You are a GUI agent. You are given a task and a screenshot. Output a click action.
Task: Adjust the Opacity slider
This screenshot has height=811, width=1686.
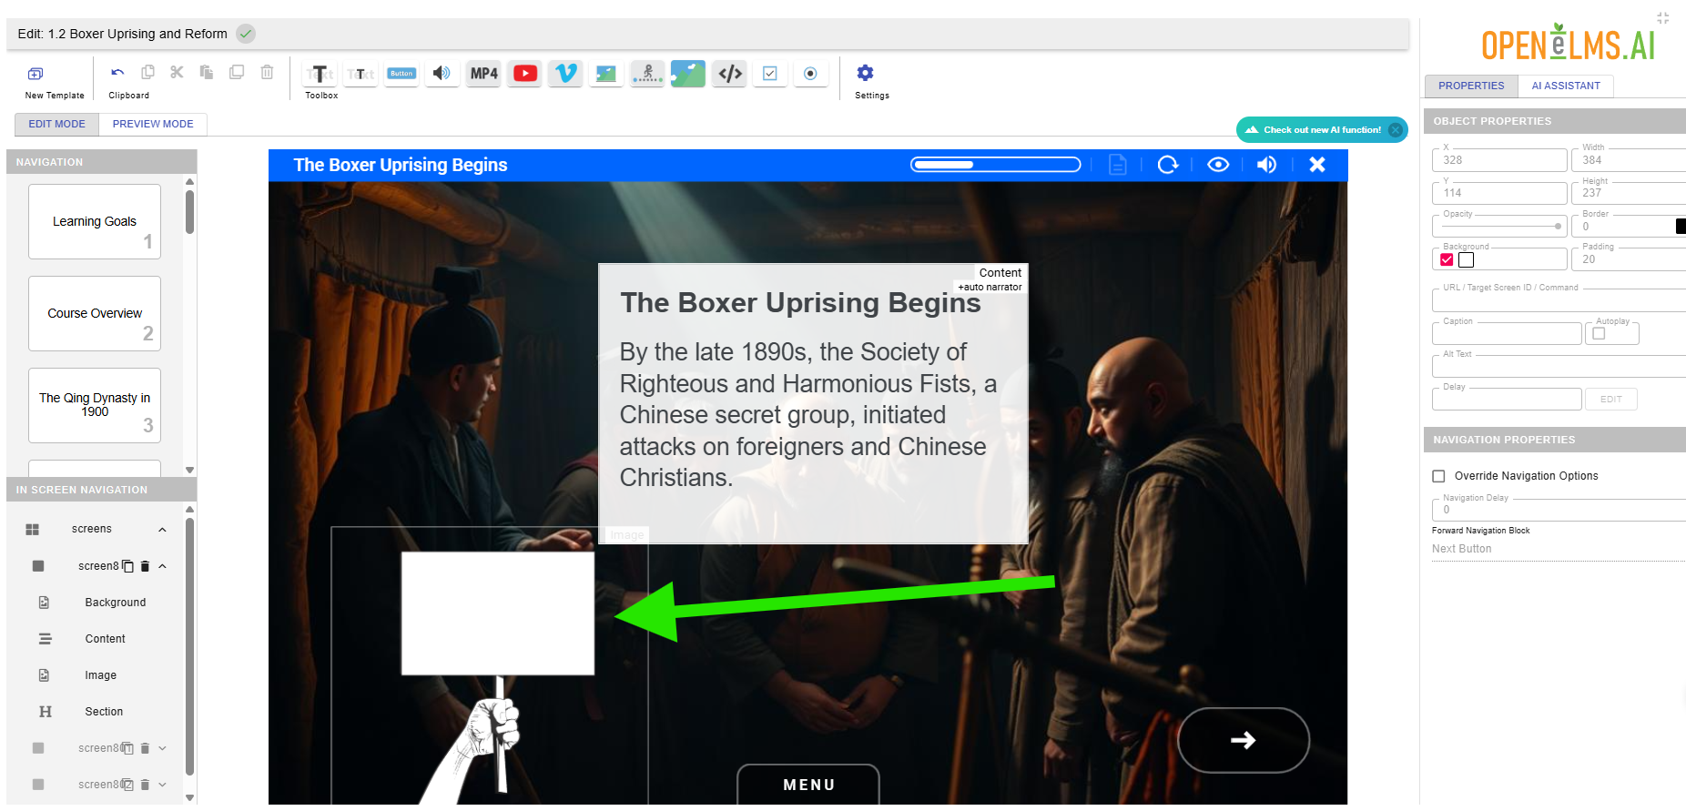pos(1500,227)
